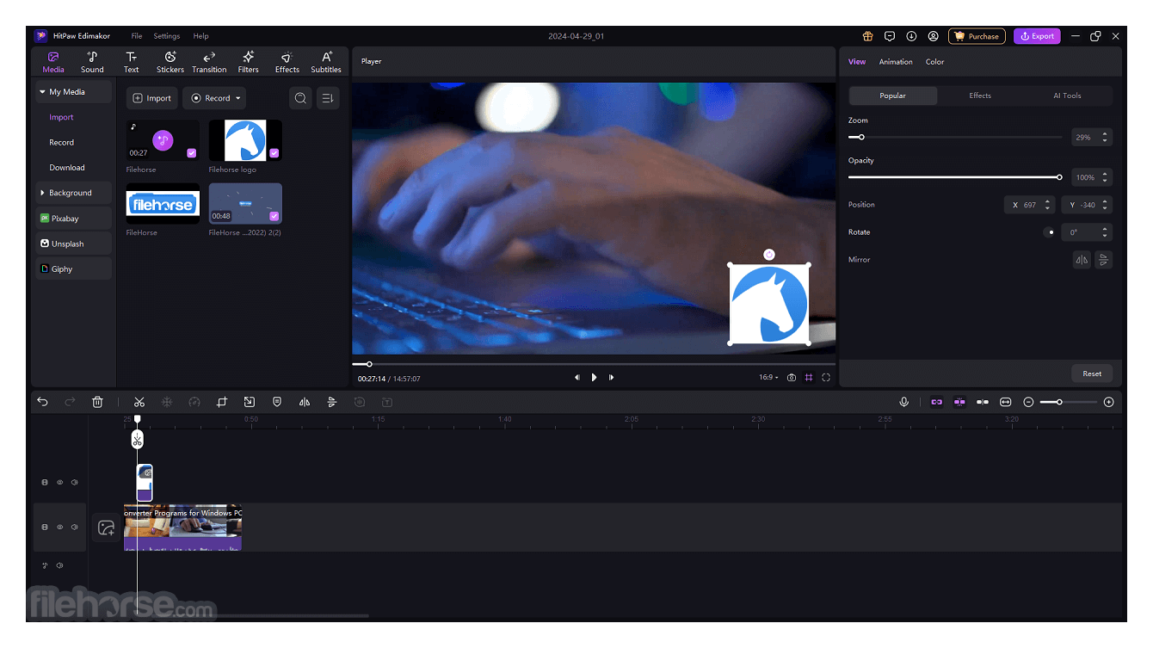
Task: Select the crop tool in timeline toolbar
Action: point(221,402)
